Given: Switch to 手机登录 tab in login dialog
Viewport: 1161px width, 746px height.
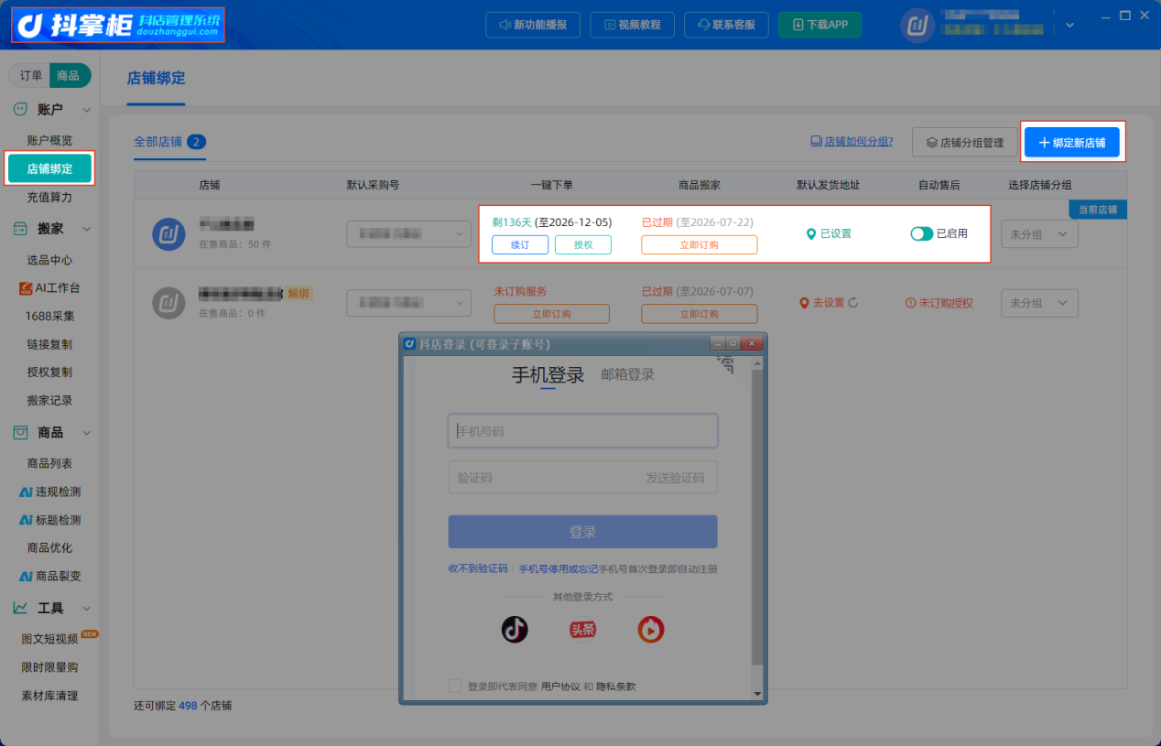Looking at the screenshot, I should point(548,375).
